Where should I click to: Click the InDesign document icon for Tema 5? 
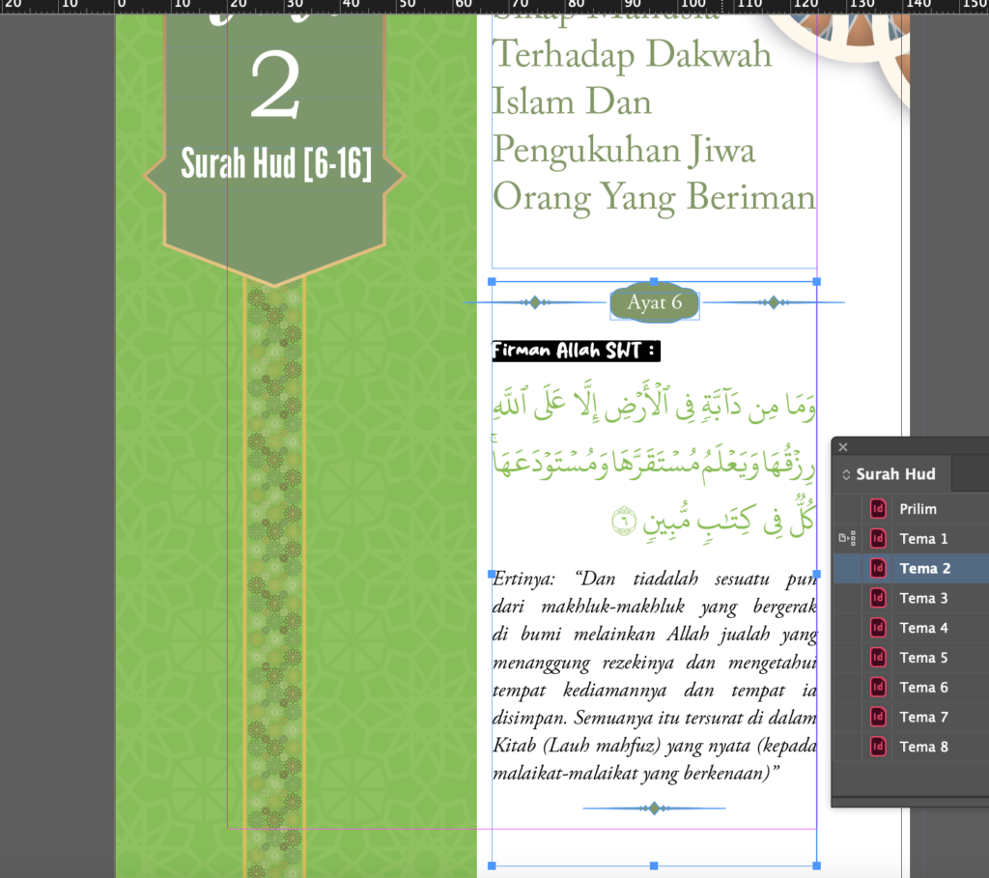(x=878, y=658)
